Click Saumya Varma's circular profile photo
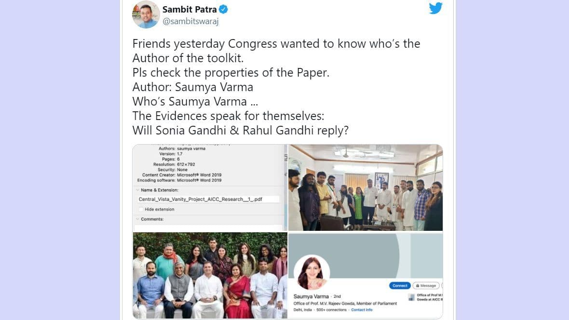Image resolution: width=569 pixels, height=320 pixels. click(312, 272)
